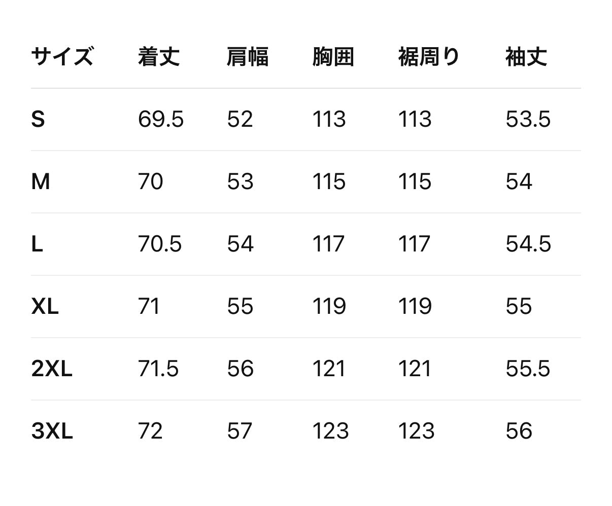The width and height of the screenshot is (612, 506).
Task: Select the S size row label
Action: pyautogui.click(x=38, y=120)
